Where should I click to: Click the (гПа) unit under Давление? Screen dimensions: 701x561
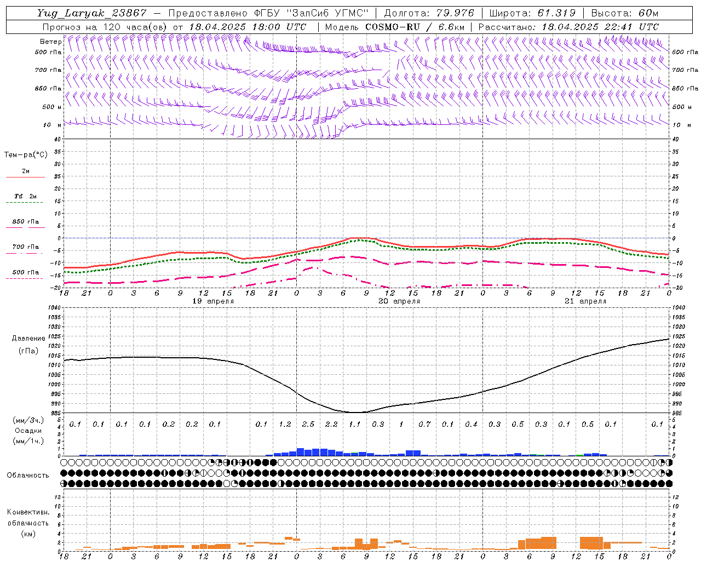[x=28, y=351]
